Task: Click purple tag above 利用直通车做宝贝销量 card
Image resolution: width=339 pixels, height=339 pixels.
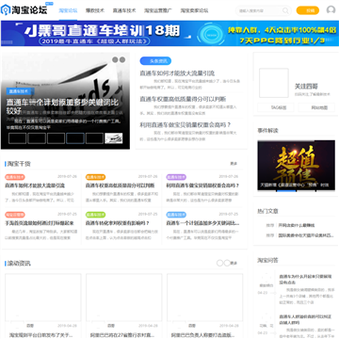Action: point(176,177)
